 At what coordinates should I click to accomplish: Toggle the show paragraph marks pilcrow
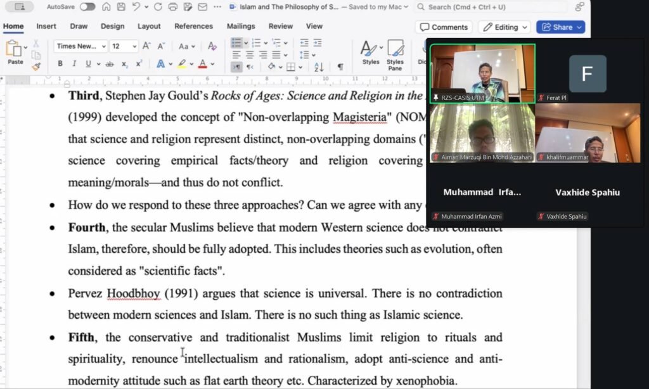pyautogui.click(x=340, y=67)
